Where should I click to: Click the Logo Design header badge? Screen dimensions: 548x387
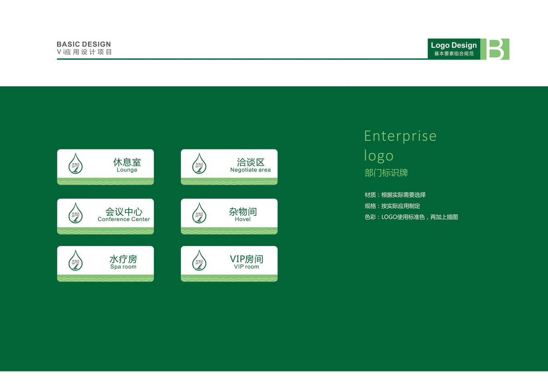point(454,49)
